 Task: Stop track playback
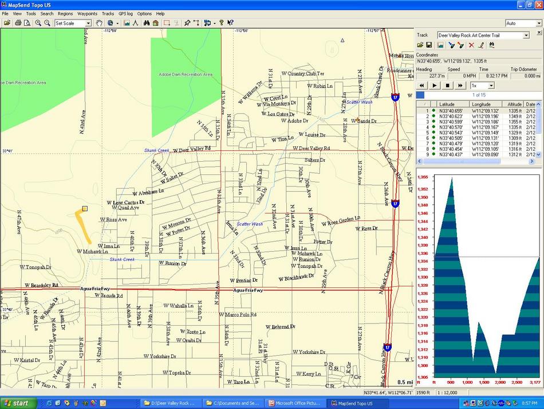pos(447,85)
